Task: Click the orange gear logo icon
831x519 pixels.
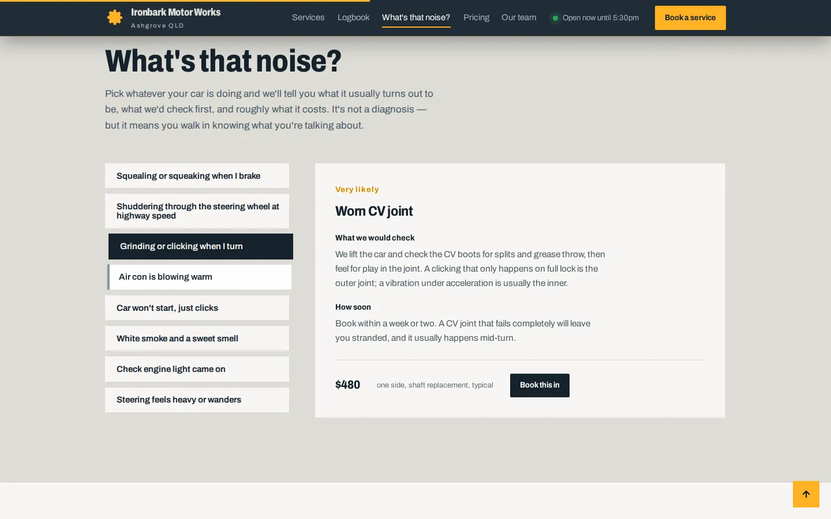Action: (x=115, y=17)
